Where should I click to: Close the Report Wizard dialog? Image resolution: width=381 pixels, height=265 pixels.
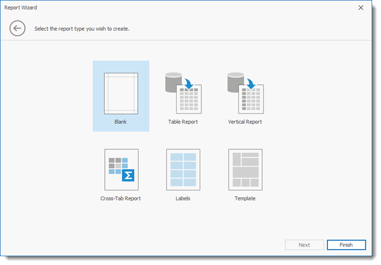point(360,8)
